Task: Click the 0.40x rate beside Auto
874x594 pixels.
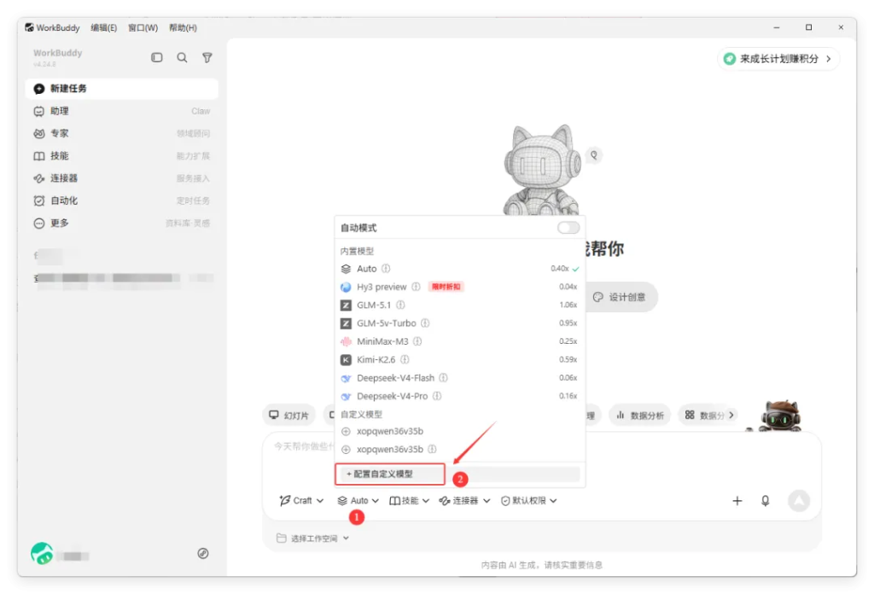Action: 560,269
